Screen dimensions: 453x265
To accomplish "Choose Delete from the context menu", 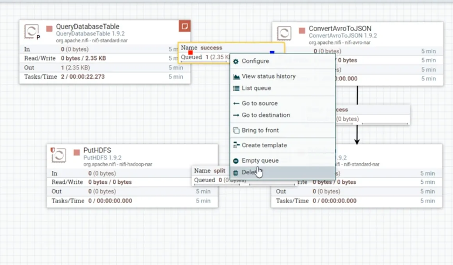I will coord(283,172).
